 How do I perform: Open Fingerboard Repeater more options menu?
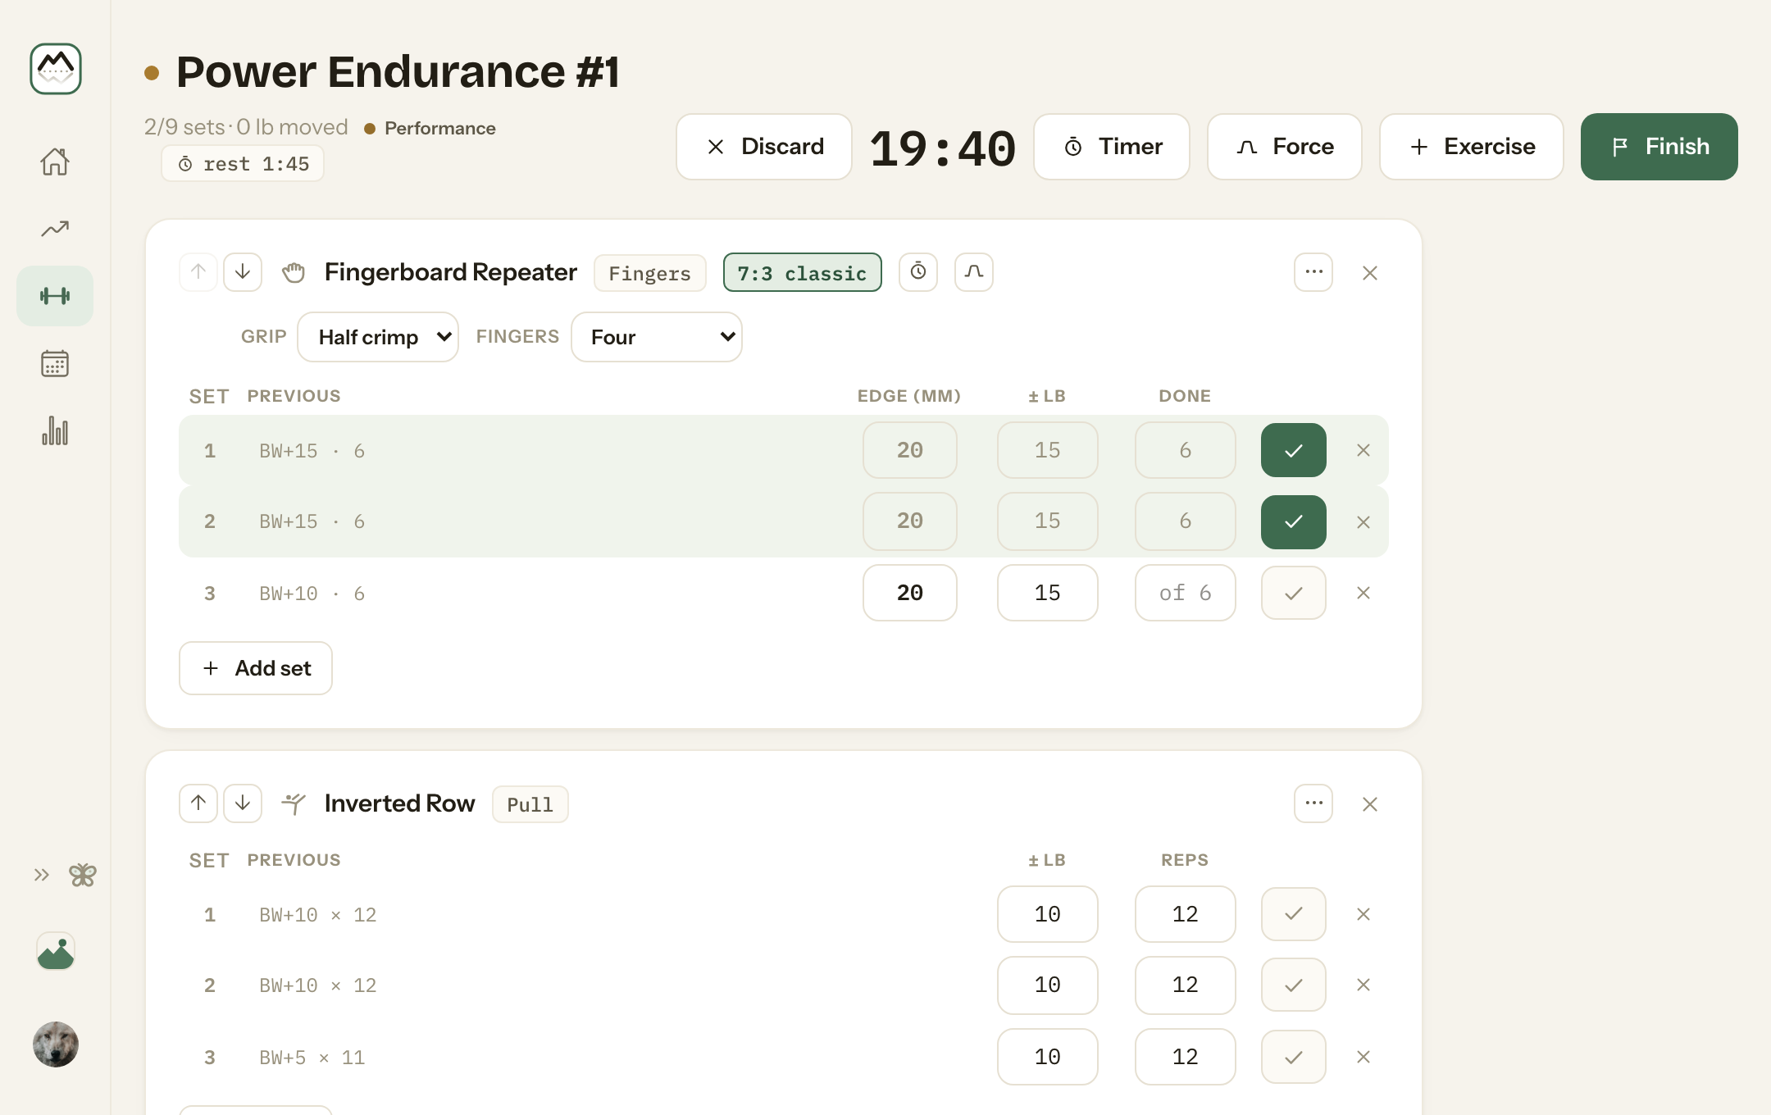point(1313,272)
